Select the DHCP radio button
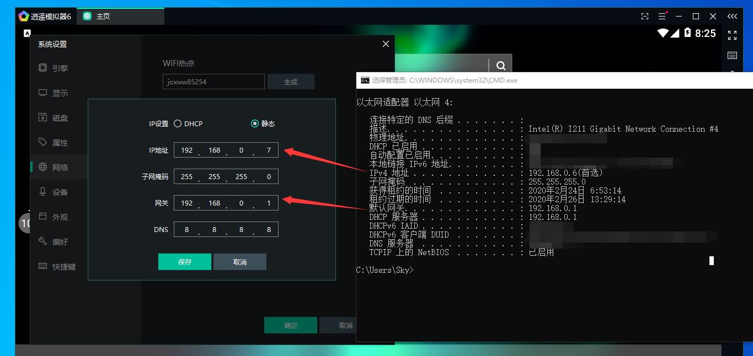The width and height of the screenshot is (753, 356). pos(178,123)
